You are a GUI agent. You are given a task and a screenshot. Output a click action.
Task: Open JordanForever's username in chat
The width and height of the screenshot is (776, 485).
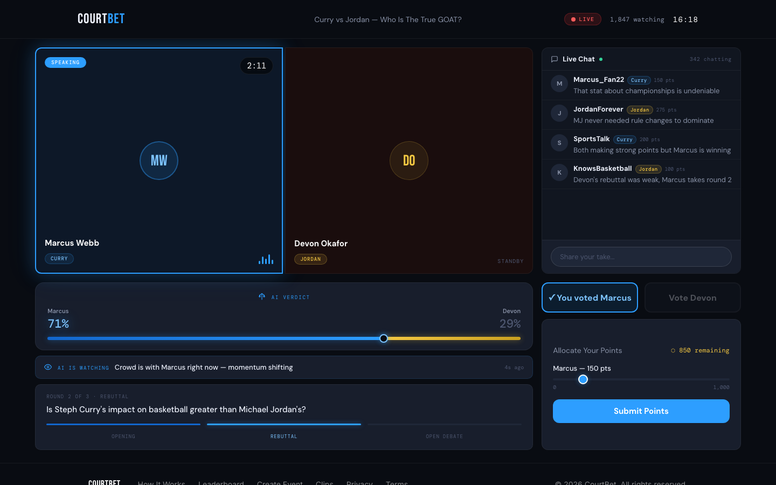tap(598, 109)
